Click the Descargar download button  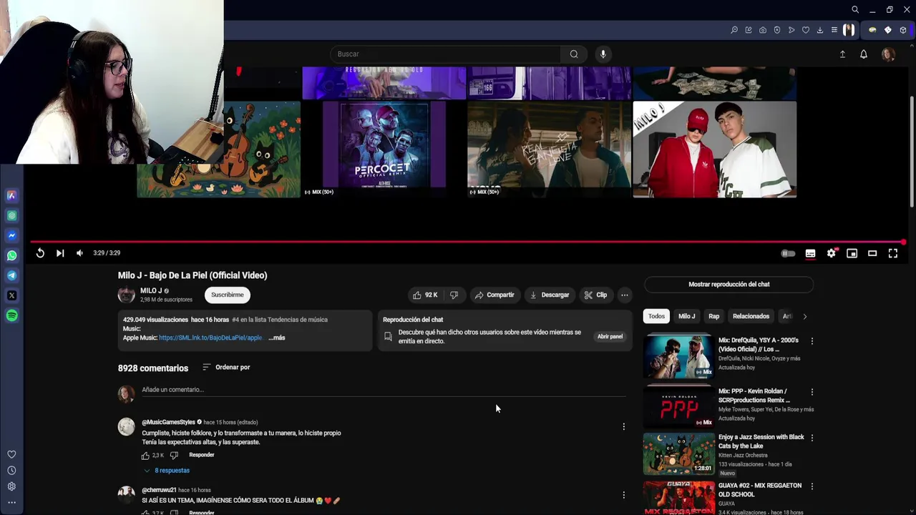550,295
